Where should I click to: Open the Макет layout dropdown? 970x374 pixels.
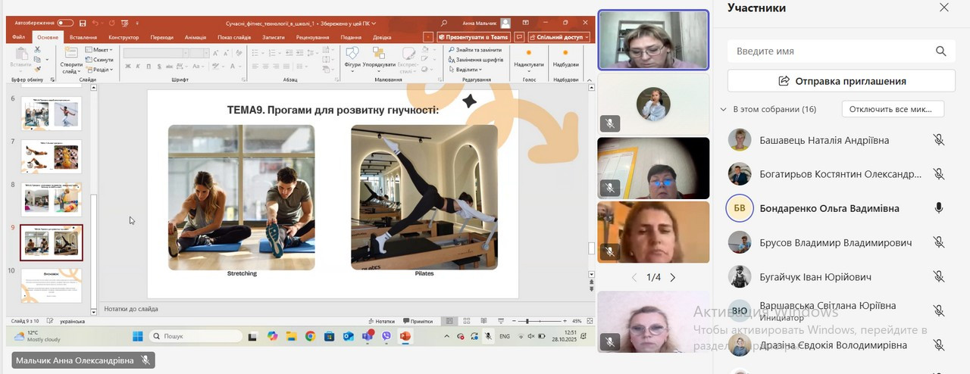click(x=99, y=50)
